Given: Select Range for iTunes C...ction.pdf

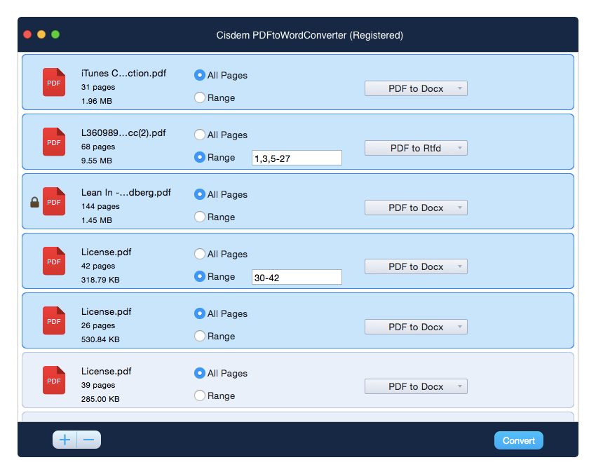Looking at the screenshot, I should (x=199, y=97).
